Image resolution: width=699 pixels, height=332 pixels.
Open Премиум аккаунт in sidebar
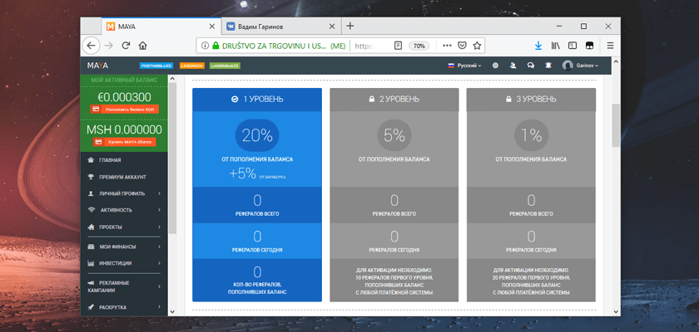(x=124, y=177)
